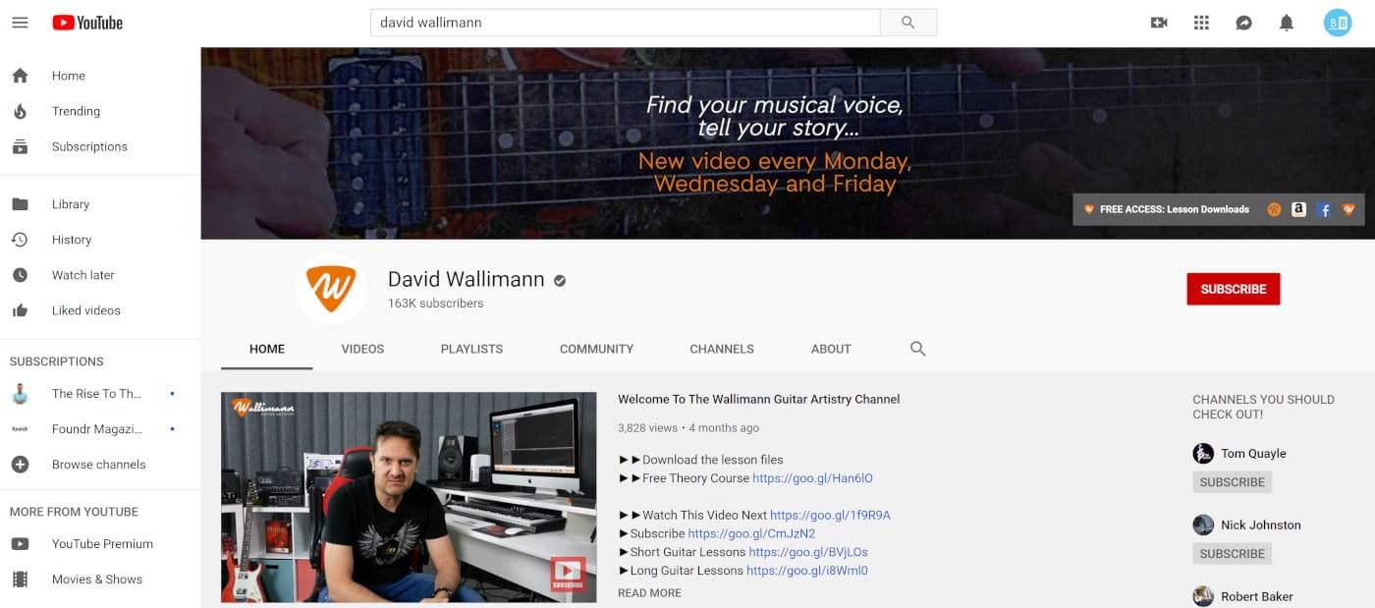
Task: Click the verified badge beside David Wallimann
Action: (x=560, y=281)
